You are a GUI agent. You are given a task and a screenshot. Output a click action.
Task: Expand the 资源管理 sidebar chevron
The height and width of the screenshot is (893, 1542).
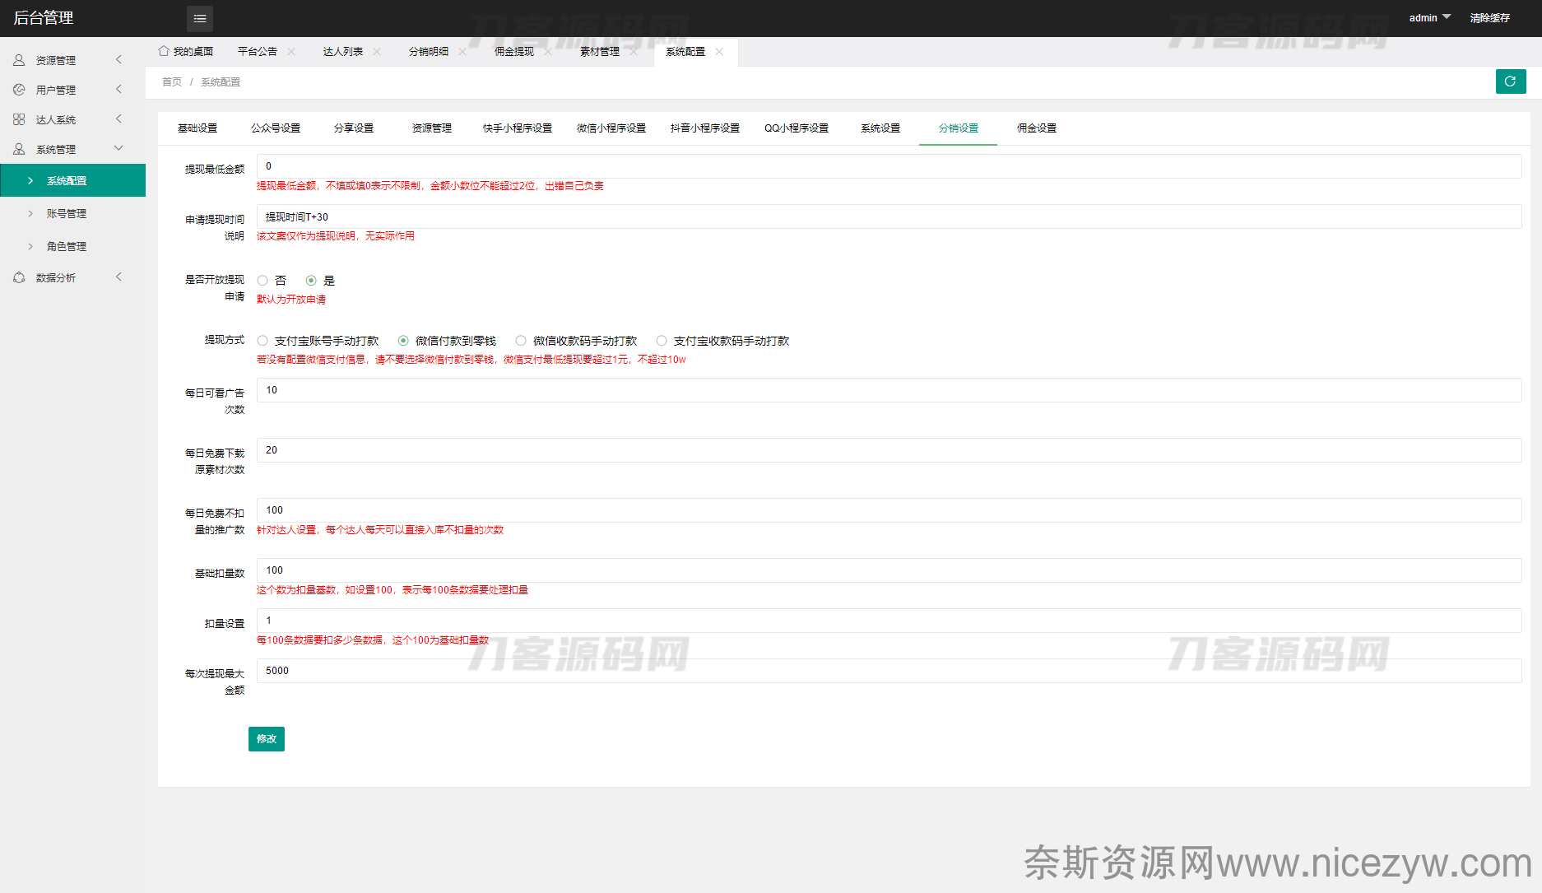[x=119, y=59]
